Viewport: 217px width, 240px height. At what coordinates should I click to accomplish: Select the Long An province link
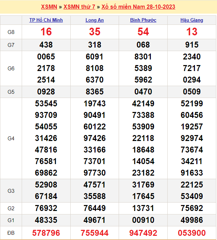point(94,20)
